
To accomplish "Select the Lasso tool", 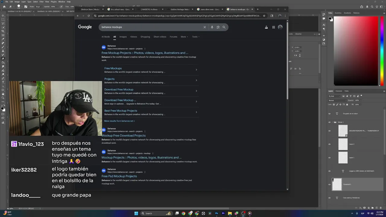I will coord(3,23).
